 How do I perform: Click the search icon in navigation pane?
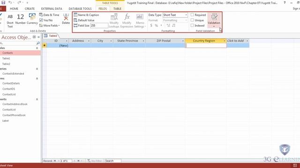pyautogui.click(x=38, y=43)
